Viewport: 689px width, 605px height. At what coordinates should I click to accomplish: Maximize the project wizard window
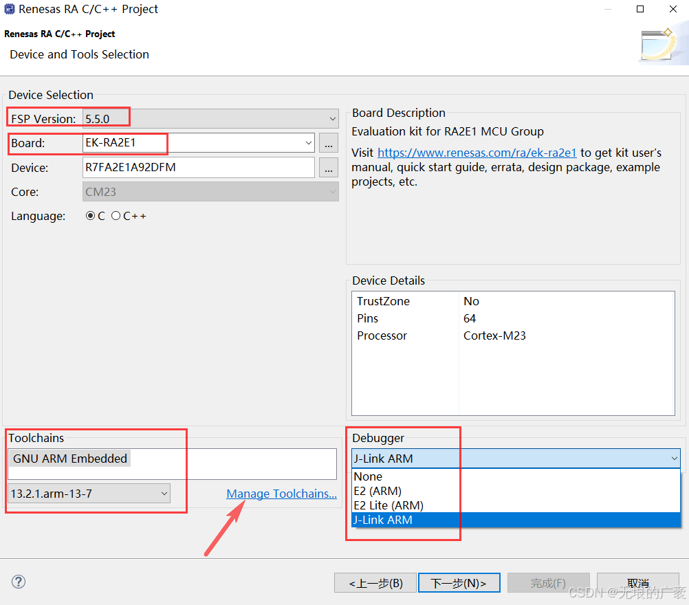tap(640, 9)
